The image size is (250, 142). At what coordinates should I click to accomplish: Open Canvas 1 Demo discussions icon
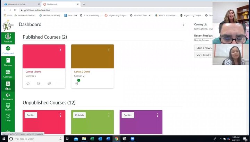point(49,84)
